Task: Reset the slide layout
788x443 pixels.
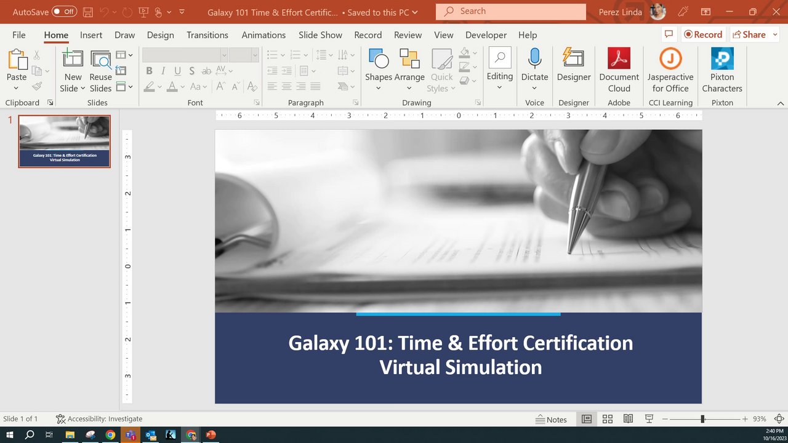Action: point(121,71)
